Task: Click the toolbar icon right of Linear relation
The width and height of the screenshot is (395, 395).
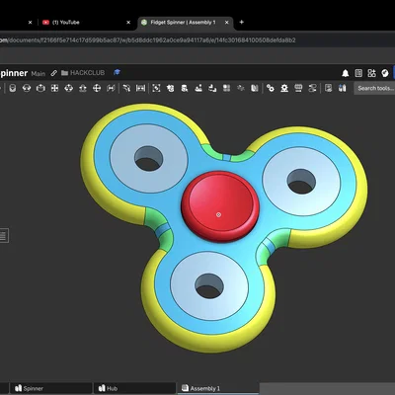Action: point(328,88)
